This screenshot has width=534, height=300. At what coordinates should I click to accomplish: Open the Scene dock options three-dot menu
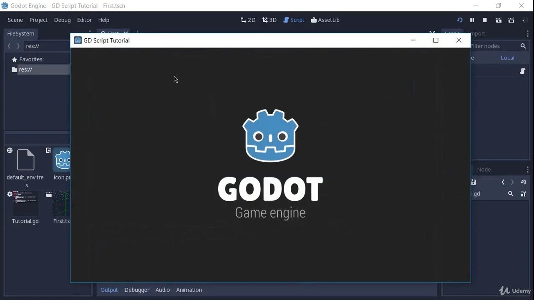[x=528, y=34]
